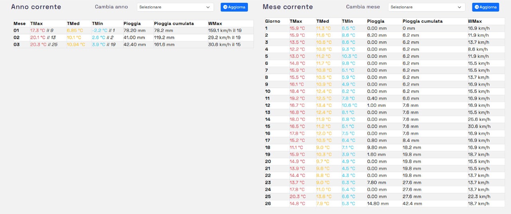Click the Giorno column header in the monthly table
Image resolution: width=511 pixels, height=214 pixels.
tap(273, 21)
